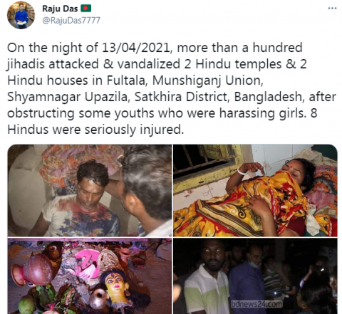Click the date 13/04/2021 in the tweet
Screen dimensions: 342x314
pos(135,48)
